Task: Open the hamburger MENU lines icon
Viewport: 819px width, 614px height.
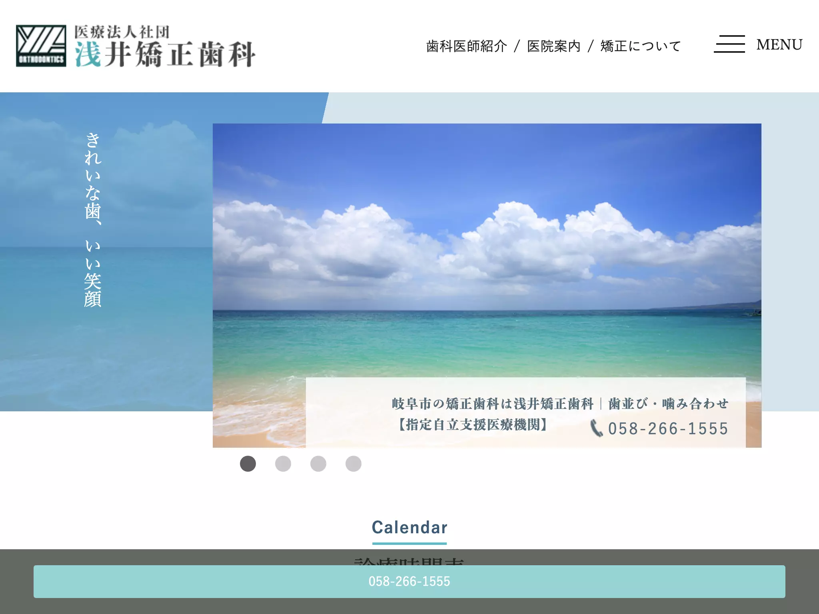Action: pyautogui.click(x=729, y=44)
